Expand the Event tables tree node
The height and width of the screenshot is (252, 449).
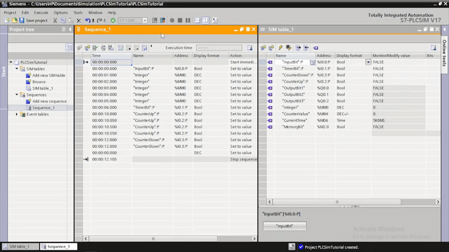(x=17, y=114)
